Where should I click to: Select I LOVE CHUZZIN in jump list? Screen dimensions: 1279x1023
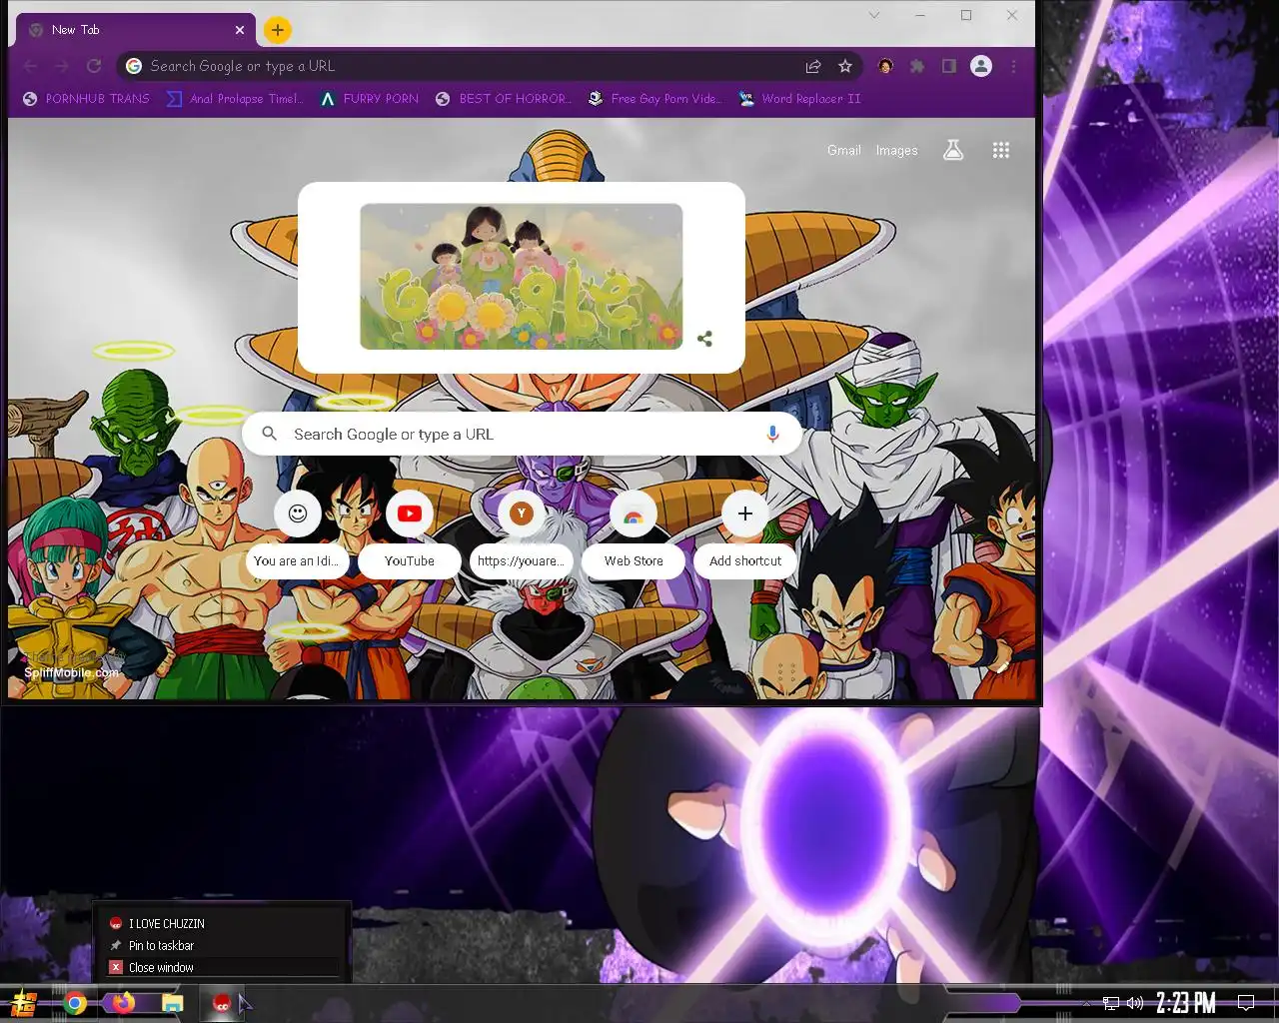tap(223, 923)
